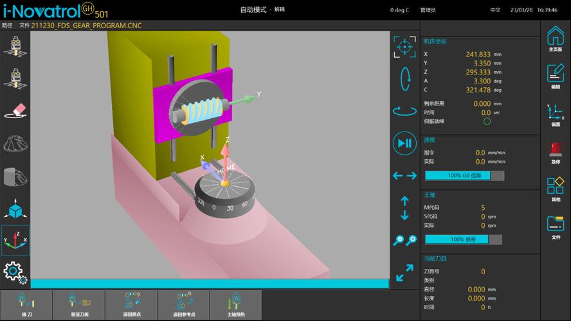Show the stock cylinder workpiece icon
571x321 pixels.
coord(15,177)
